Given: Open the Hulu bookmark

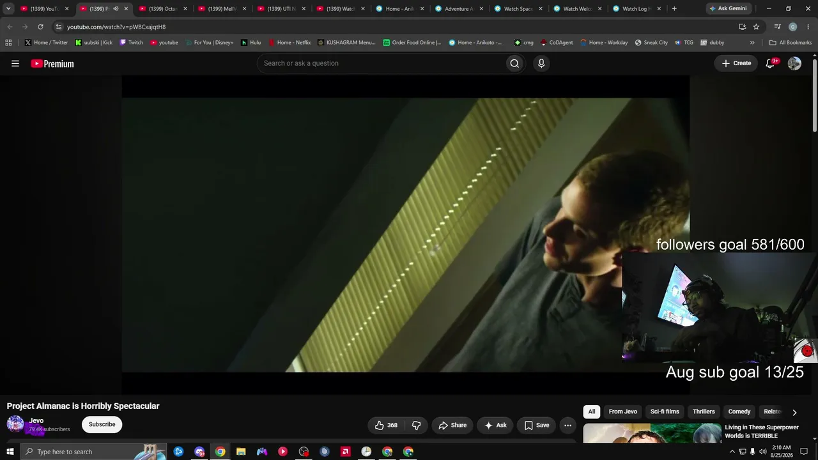Looking at the screenshot, I should pos(251,43).
